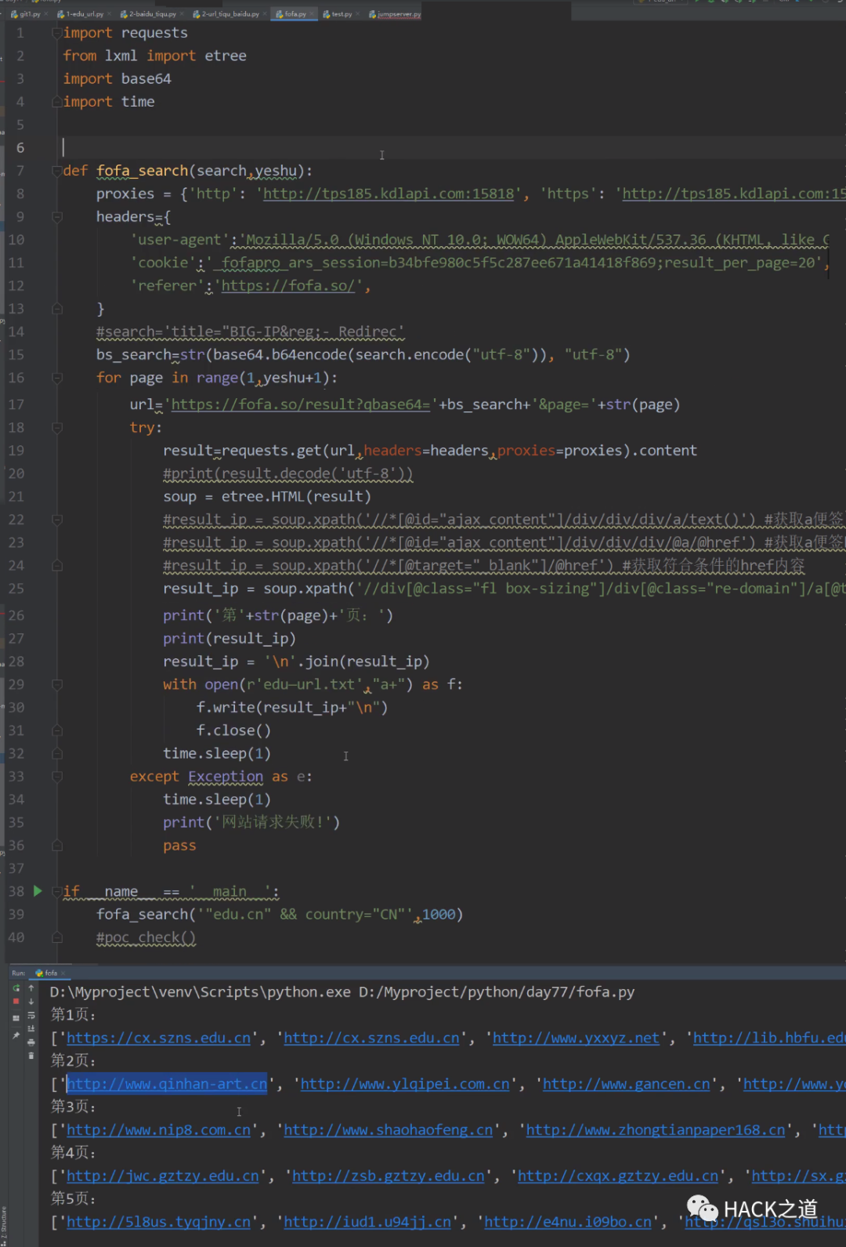The image size is (846, 1247).
Task: Click the python.exe command line in console
Action: pyautogui.click(x=342, y=992)
